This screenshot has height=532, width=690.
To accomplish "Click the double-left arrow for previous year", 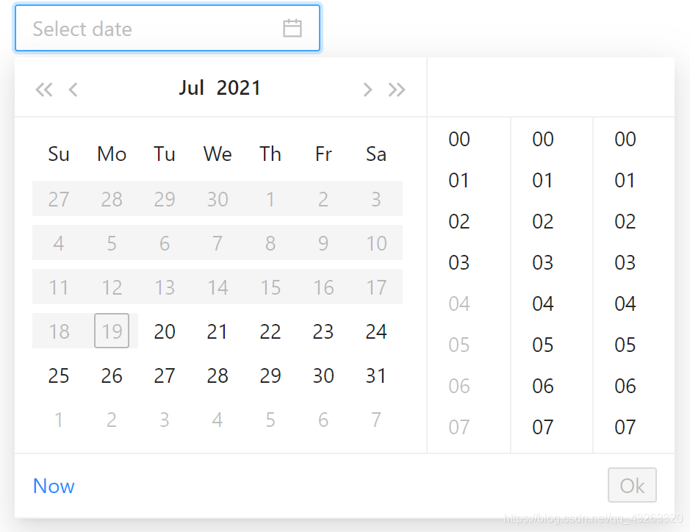I will [43, 89].
